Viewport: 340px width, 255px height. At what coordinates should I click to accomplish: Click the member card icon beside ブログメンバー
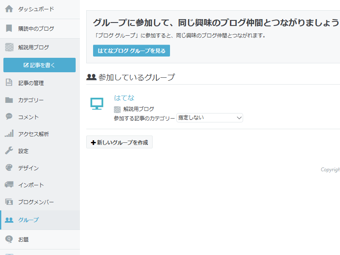coord(9,202)
